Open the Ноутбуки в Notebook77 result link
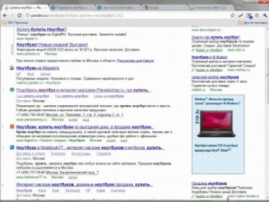Image resolution: width=269 pixels, height=202 pixels. [x=90, y=148]
